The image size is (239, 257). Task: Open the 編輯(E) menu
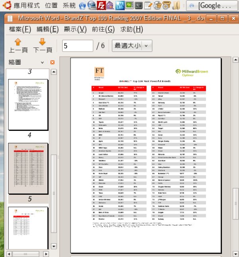click(x=48, y=30)
